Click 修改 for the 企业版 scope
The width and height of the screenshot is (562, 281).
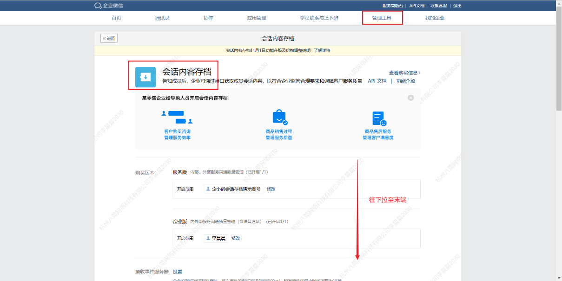(x=236, y=238)
